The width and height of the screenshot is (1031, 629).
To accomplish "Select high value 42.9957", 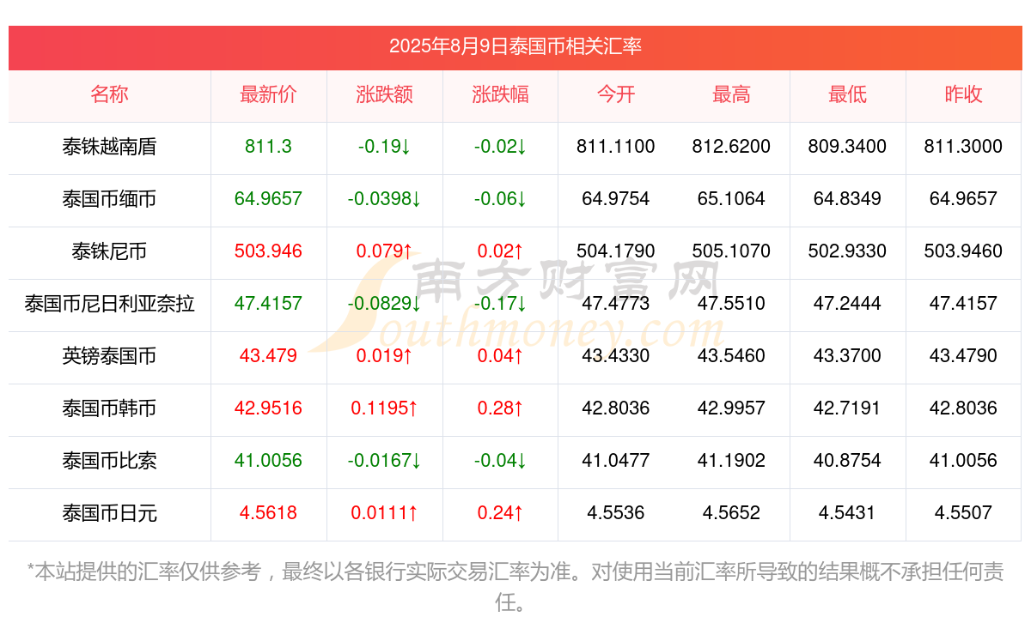I will tap(731, 408).
